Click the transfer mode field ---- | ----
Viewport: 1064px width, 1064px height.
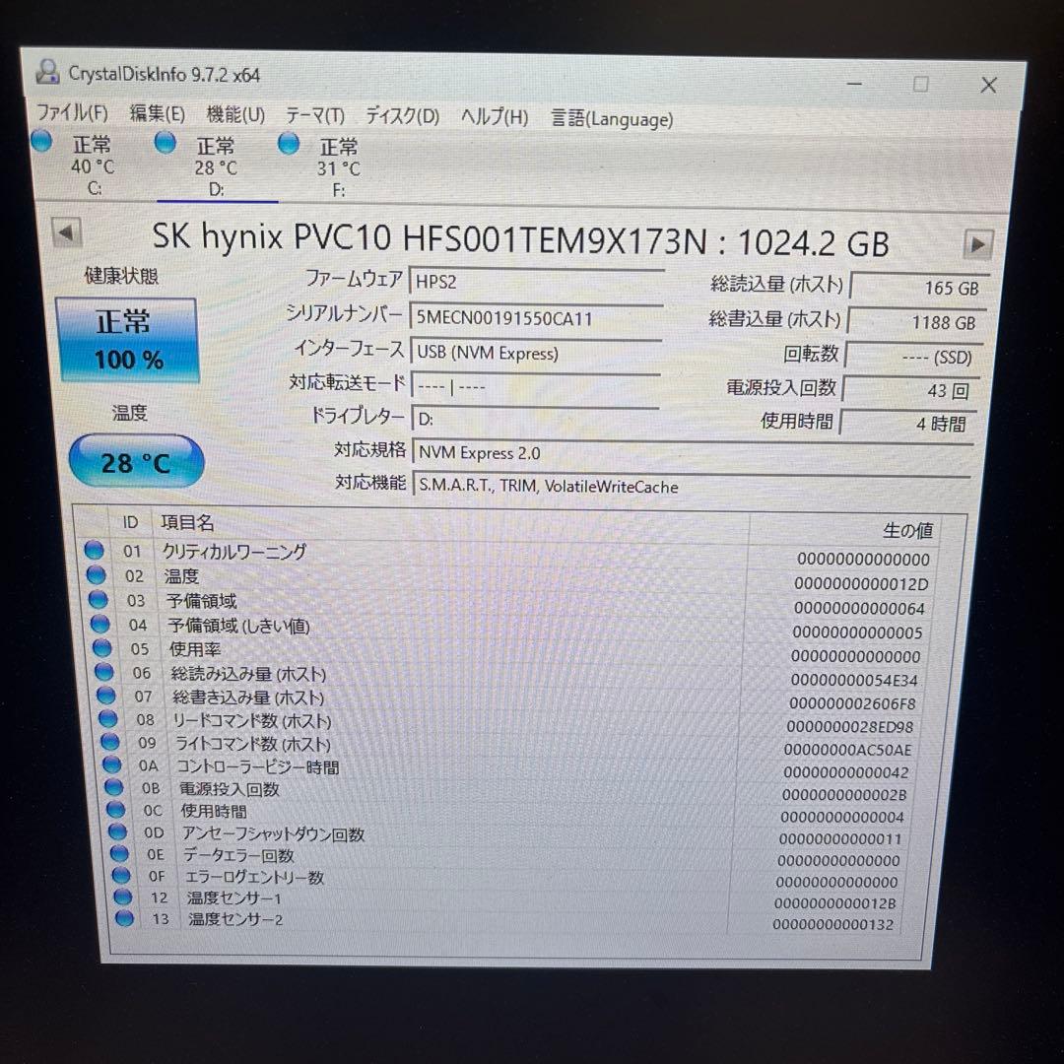point(535,386)
